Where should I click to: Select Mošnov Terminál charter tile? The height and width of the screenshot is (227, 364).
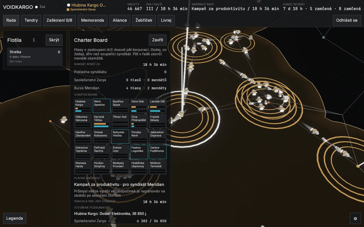point(158,167)
